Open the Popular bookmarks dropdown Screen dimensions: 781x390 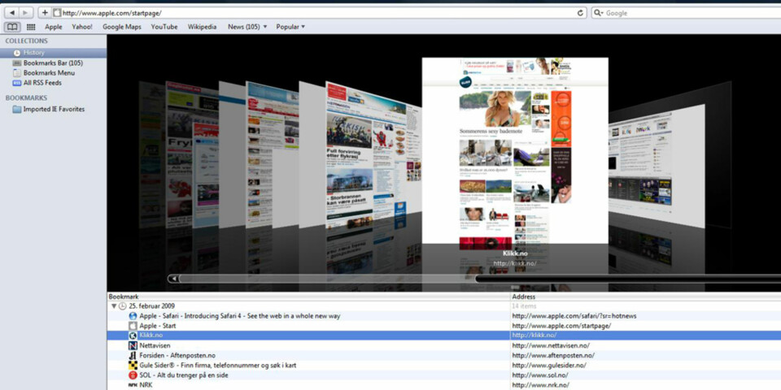pos(290,27)
